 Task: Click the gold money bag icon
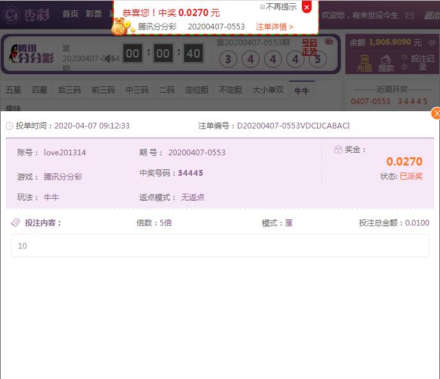tap(121, 27)
